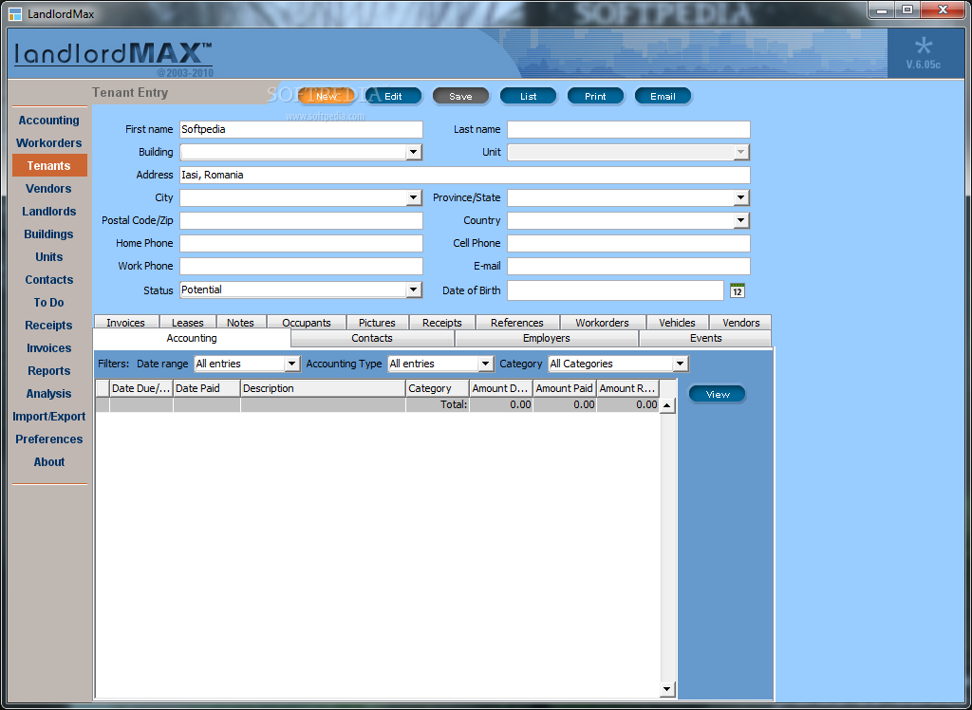Viewport: 972px width, 710px height.
Task: Open Invoices in the sidebar
Action: click(x=49, y=347)
